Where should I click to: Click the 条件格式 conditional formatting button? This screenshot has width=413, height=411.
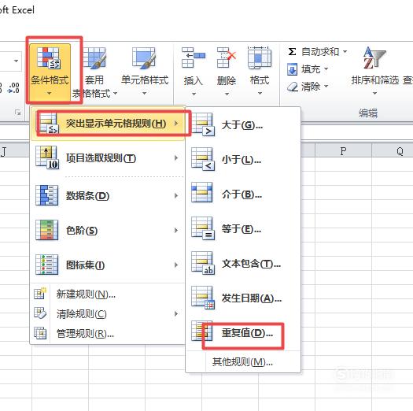(x=50, y=72)
